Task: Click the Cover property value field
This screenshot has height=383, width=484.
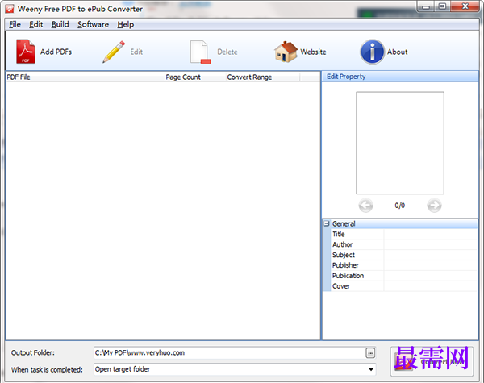Action: click(x=431, y=286)
